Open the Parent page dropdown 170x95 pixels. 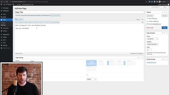[152, 39]
